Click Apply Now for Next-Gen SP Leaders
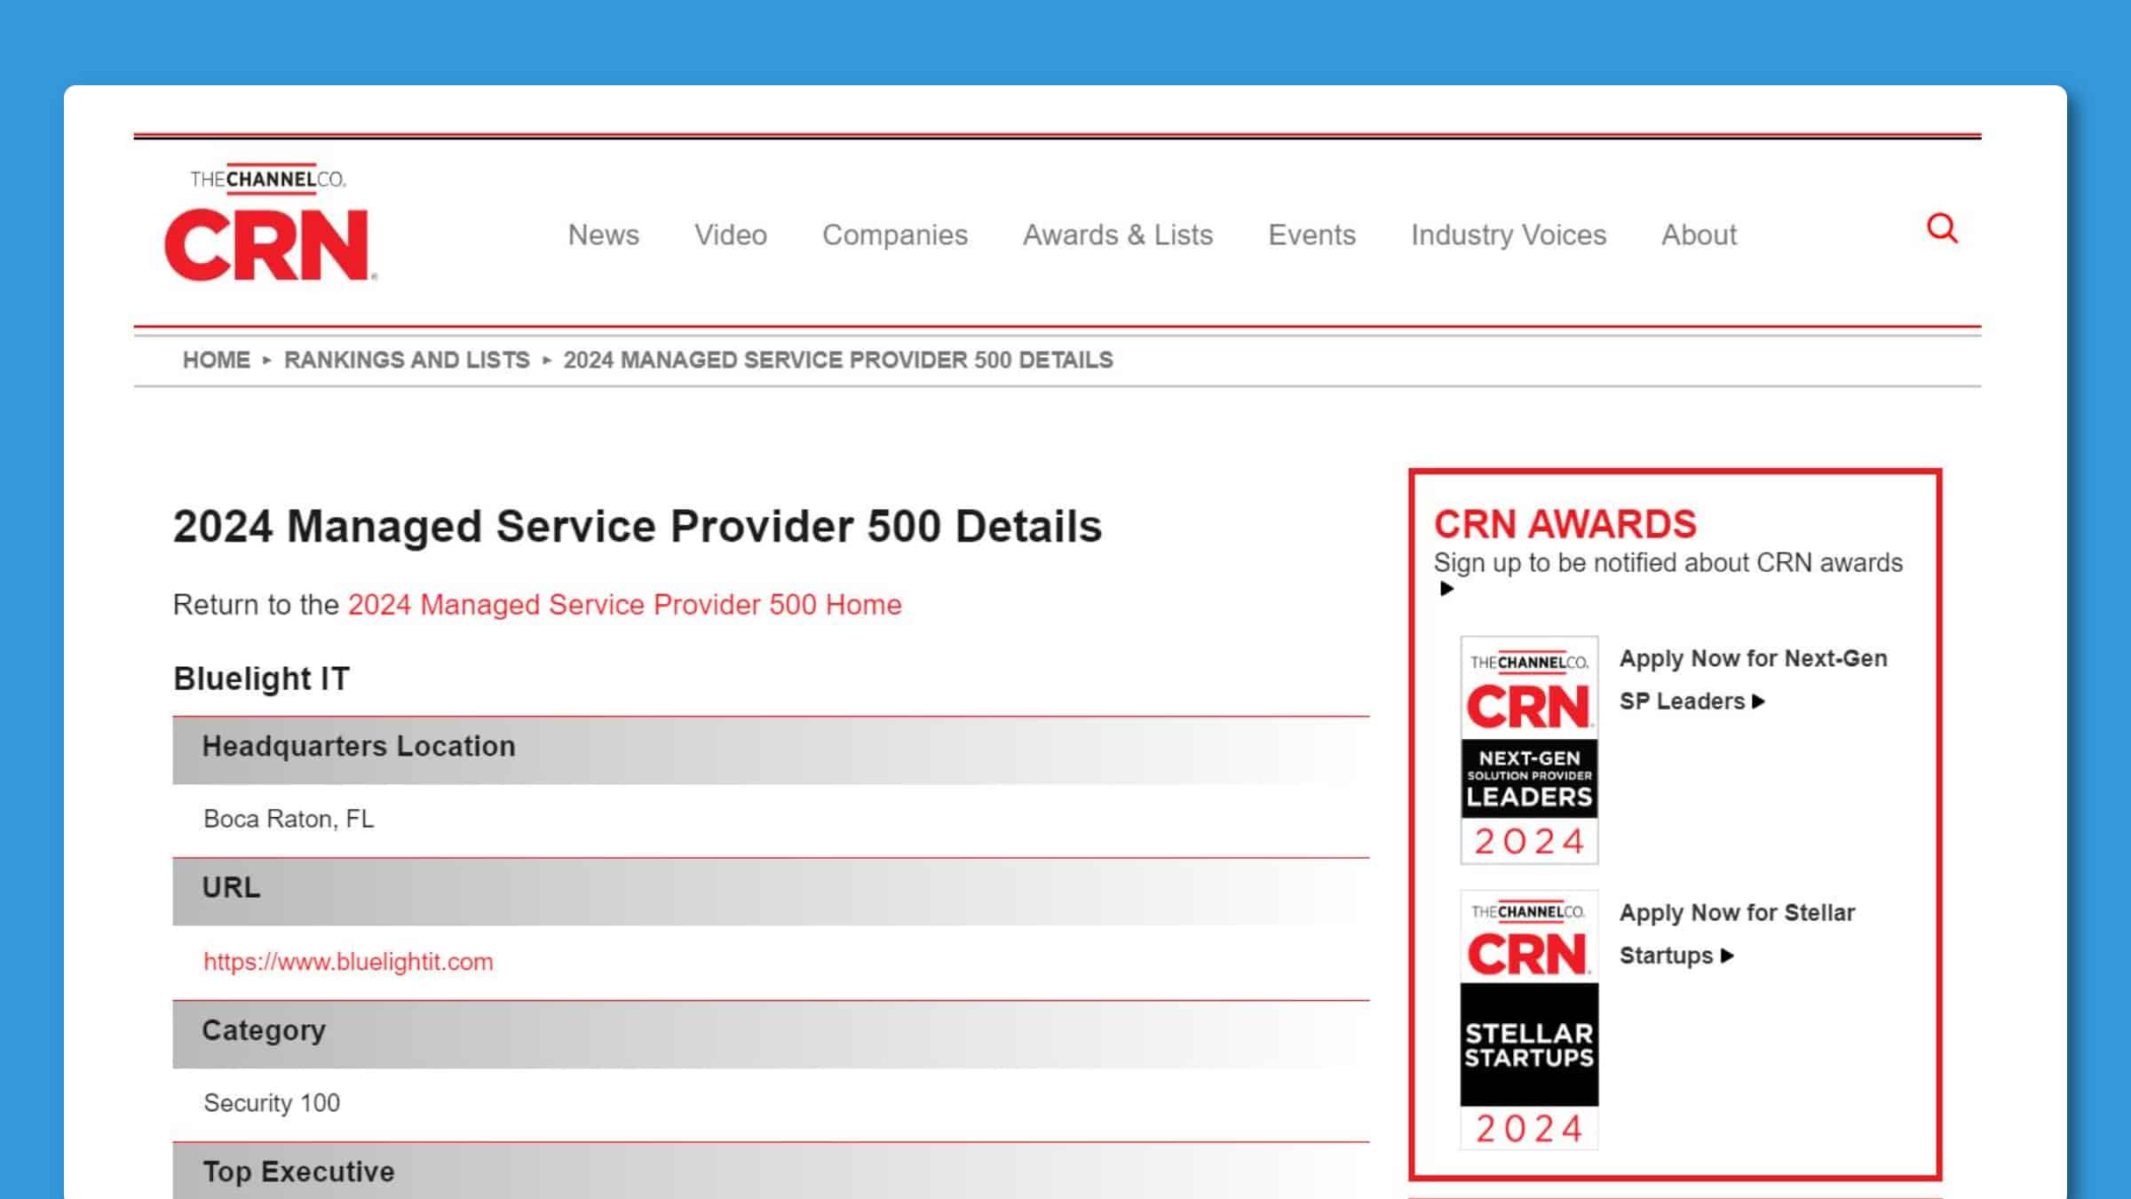The image size is (2131, 1199). 1752,679
